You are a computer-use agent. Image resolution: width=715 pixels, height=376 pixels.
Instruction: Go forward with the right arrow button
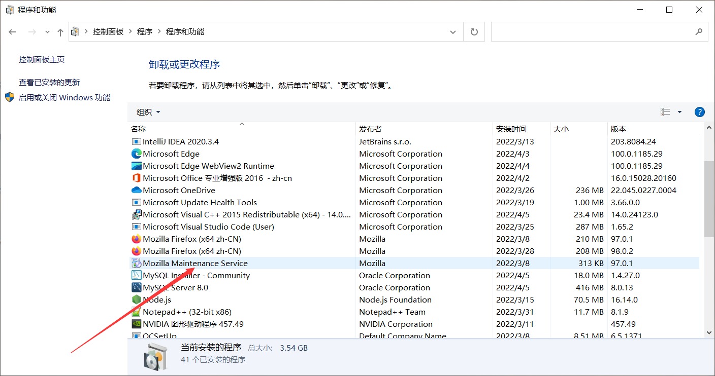(x=32, y=32)
